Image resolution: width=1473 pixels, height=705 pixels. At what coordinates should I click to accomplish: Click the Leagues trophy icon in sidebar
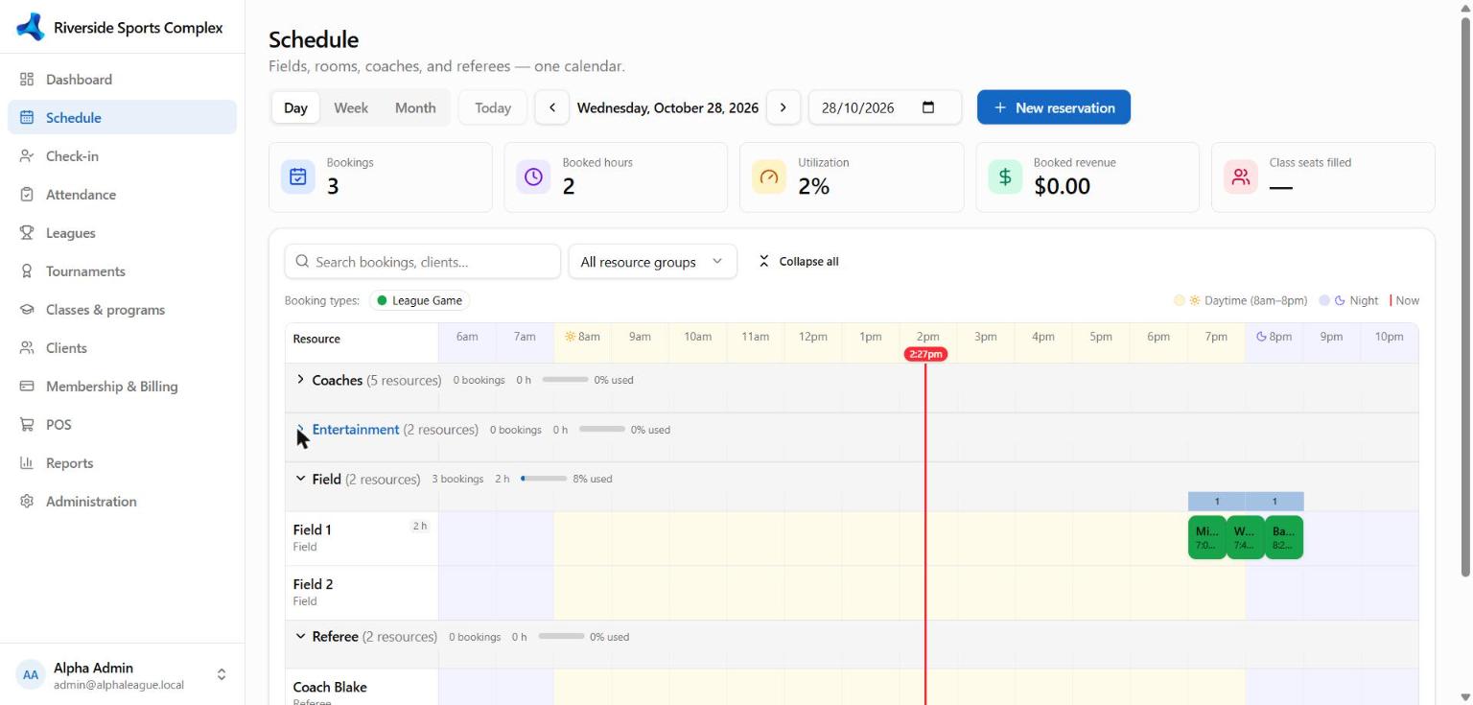[27, 233]
